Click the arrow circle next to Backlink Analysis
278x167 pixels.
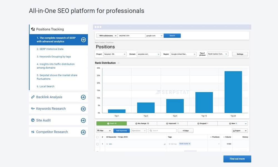tap(83, 97)
